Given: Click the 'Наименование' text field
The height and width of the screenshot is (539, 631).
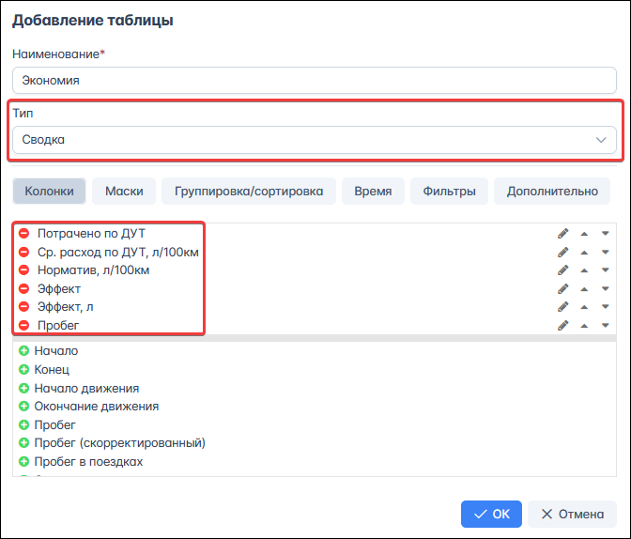Looking at the screenshot, I should tap(315, 81).
